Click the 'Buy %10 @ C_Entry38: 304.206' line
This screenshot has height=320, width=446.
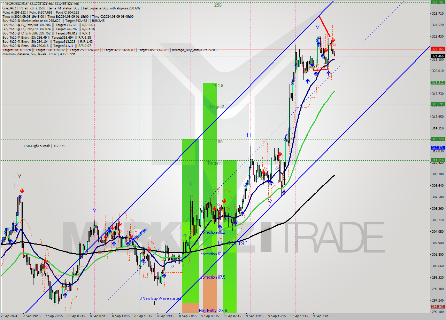click(x=48, y=25)
